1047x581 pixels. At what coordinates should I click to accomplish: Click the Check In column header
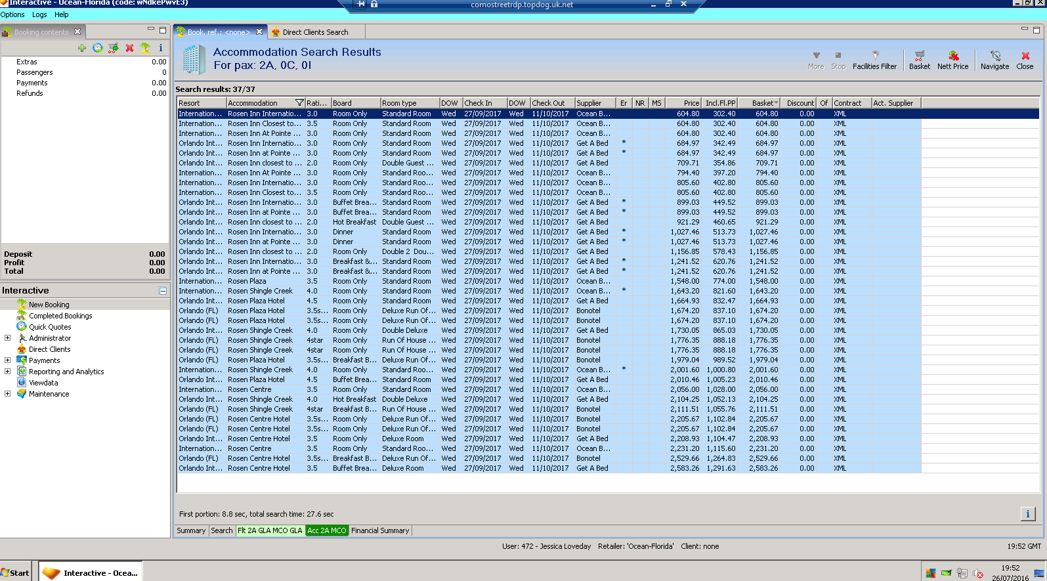(484, 103)
